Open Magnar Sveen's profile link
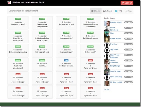The height and width of the screenshot is (107, 141). click(116, 22)
